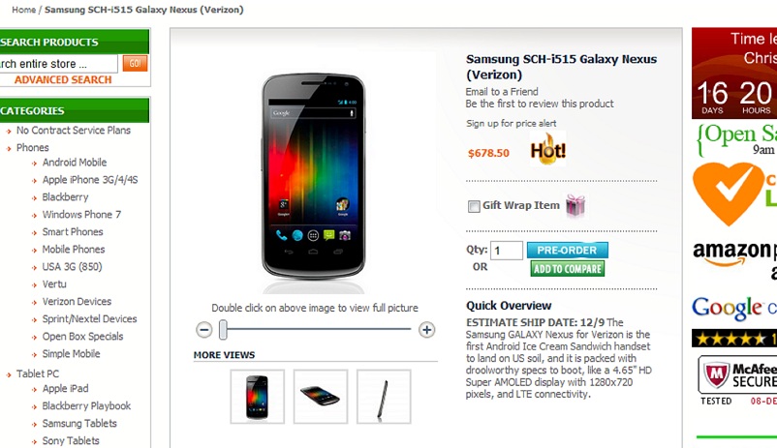Click the gift box icon
777x448 pixels.
[575, 206]
